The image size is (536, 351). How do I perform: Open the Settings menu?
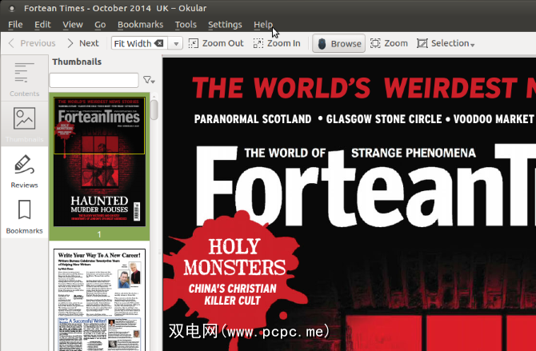click(225, 25)
